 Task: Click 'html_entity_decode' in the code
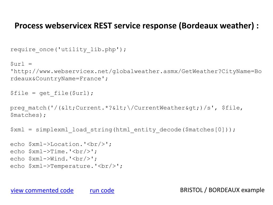pyautogui.click(x=148, y=130)
